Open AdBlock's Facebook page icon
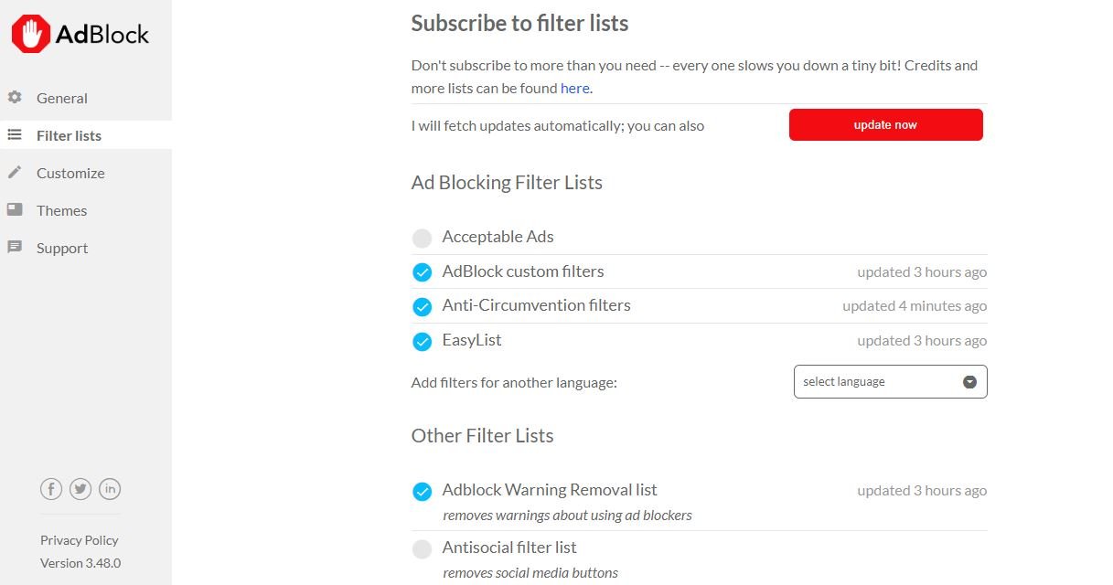The image size is (1113, 585). pyautogui.click(x=51, y=489)
